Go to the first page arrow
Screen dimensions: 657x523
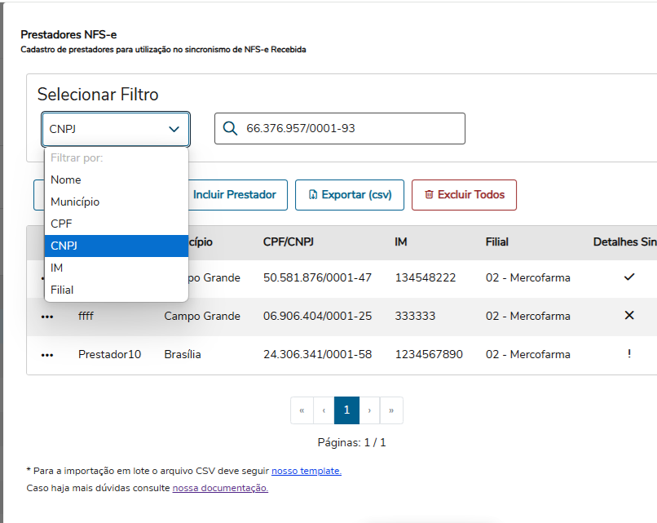tap(302, 410)
